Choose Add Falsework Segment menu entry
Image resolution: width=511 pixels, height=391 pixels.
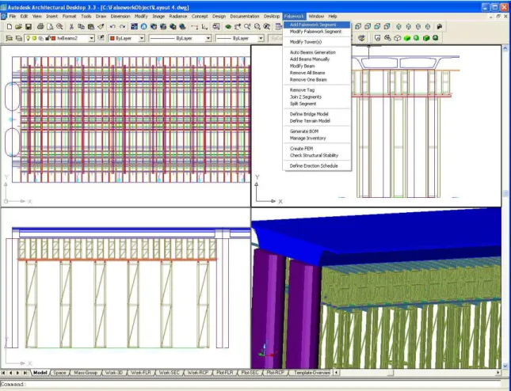317,25
